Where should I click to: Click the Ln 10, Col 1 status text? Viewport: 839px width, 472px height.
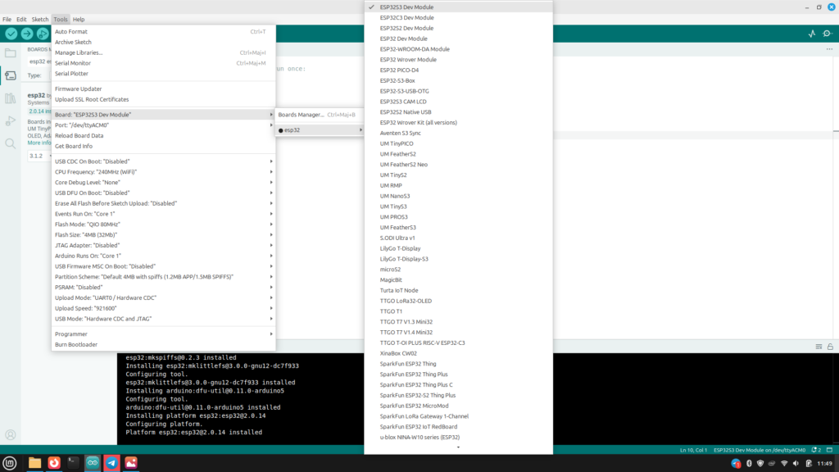coord(693,450)
